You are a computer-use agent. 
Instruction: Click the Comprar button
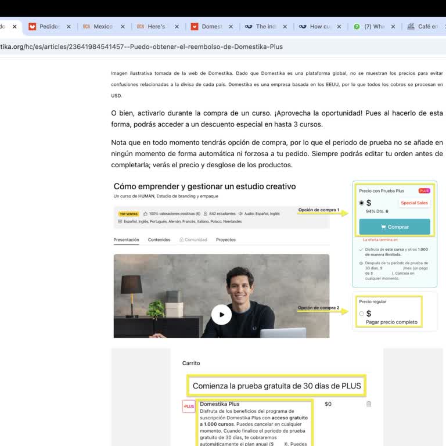394,226
